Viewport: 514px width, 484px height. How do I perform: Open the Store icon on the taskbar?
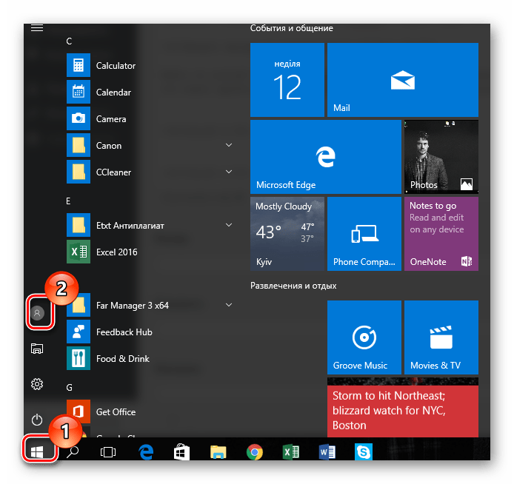[x=181, y=452]
